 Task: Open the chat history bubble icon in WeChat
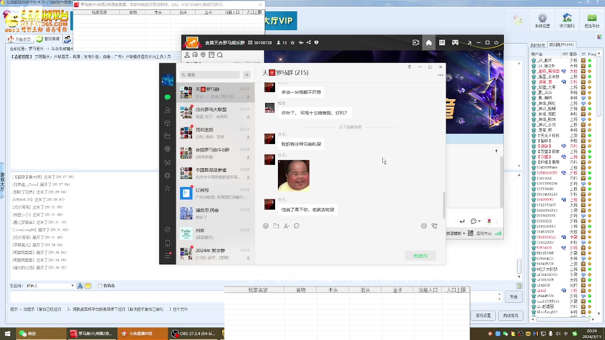297,226
